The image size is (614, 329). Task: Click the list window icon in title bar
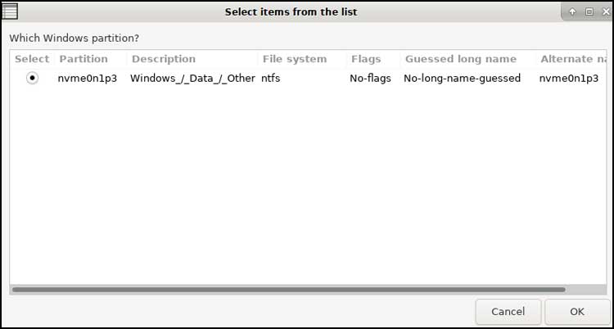pyautogui.click(x=9, y=11)
